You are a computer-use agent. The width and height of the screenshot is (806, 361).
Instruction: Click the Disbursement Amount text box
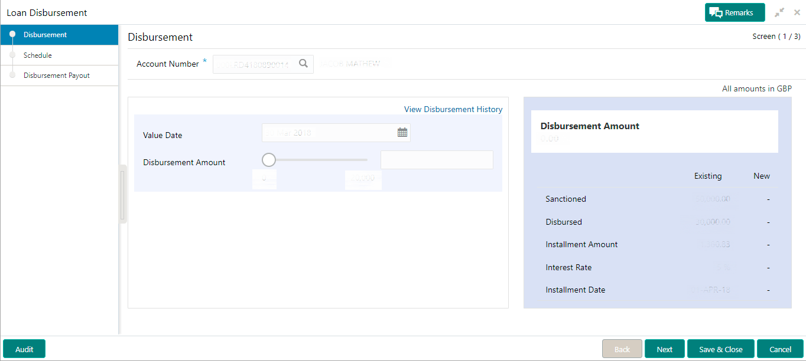437,160
